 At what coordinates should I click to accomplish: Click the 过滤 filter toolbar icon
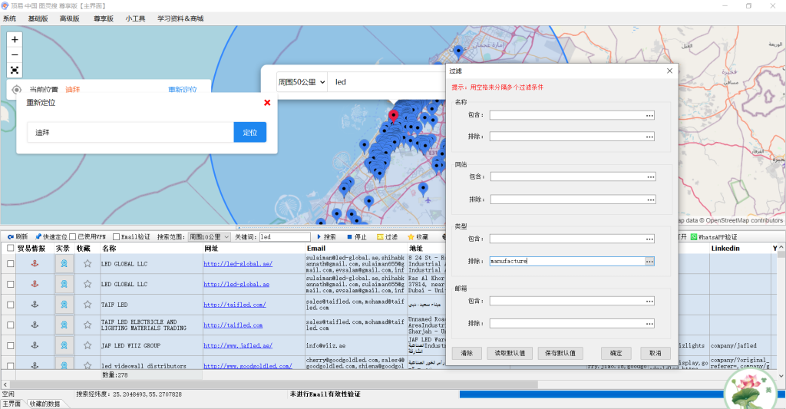tap(388, 237)
